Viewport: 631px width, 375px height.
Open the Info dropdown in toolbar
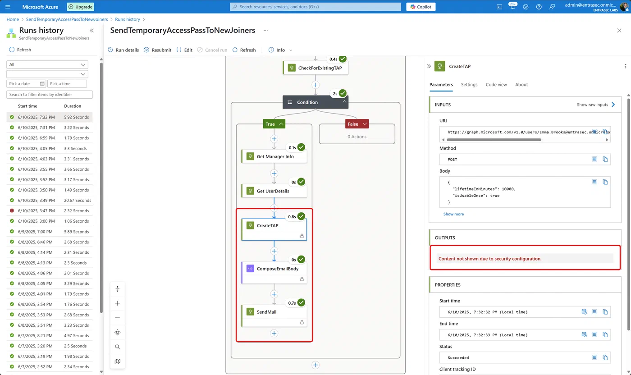280,50
